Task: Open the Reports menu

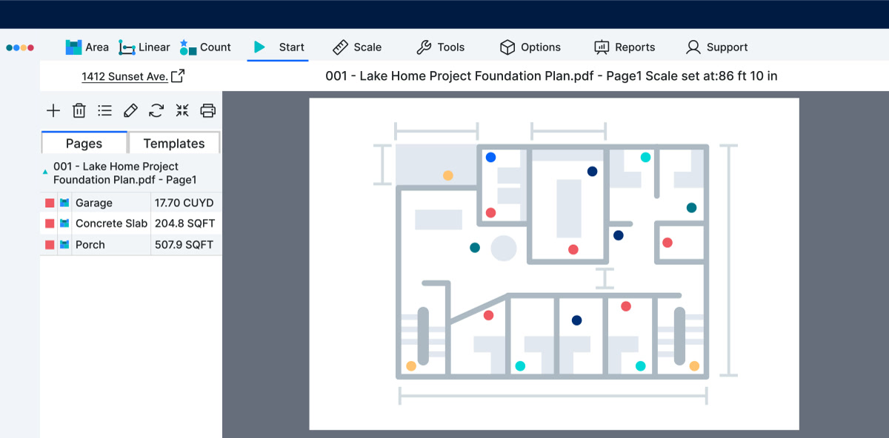Action: pyautogui.click(x=625, y=47)
